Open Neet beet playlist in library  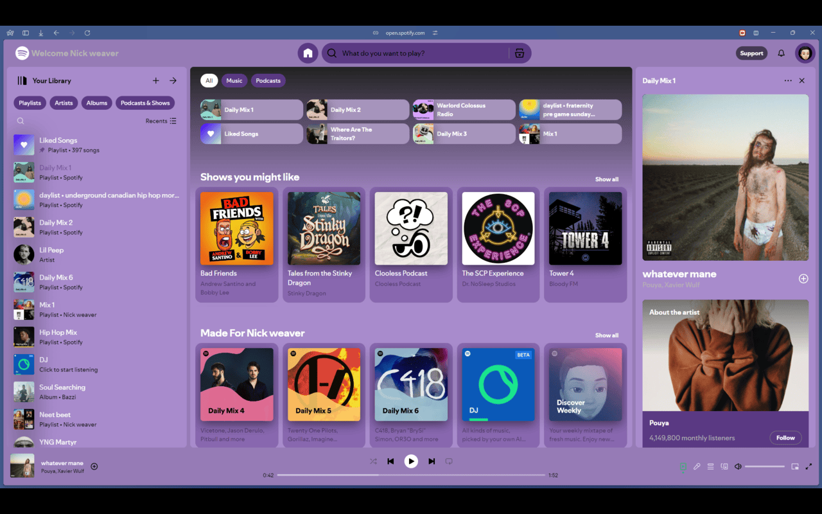[96, 420]
